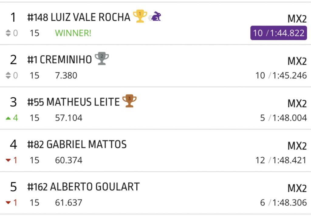Image resolution: width=311 pixels, height=216 pixels.
Task: Click the red down-arrow for Gabriel Mattos
Action: coord(8,160)
